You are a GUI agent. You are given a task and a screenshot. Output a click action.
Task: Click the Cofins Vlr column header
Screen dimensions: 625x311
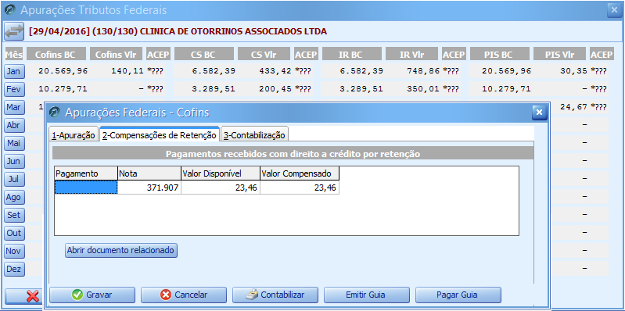[x=117, y=55]
